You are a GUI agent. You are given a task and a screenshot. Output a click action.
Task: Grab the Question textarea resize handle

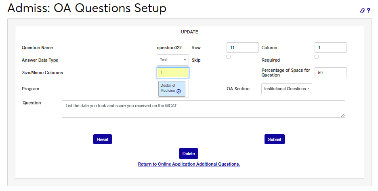click(x=343, y=116)
